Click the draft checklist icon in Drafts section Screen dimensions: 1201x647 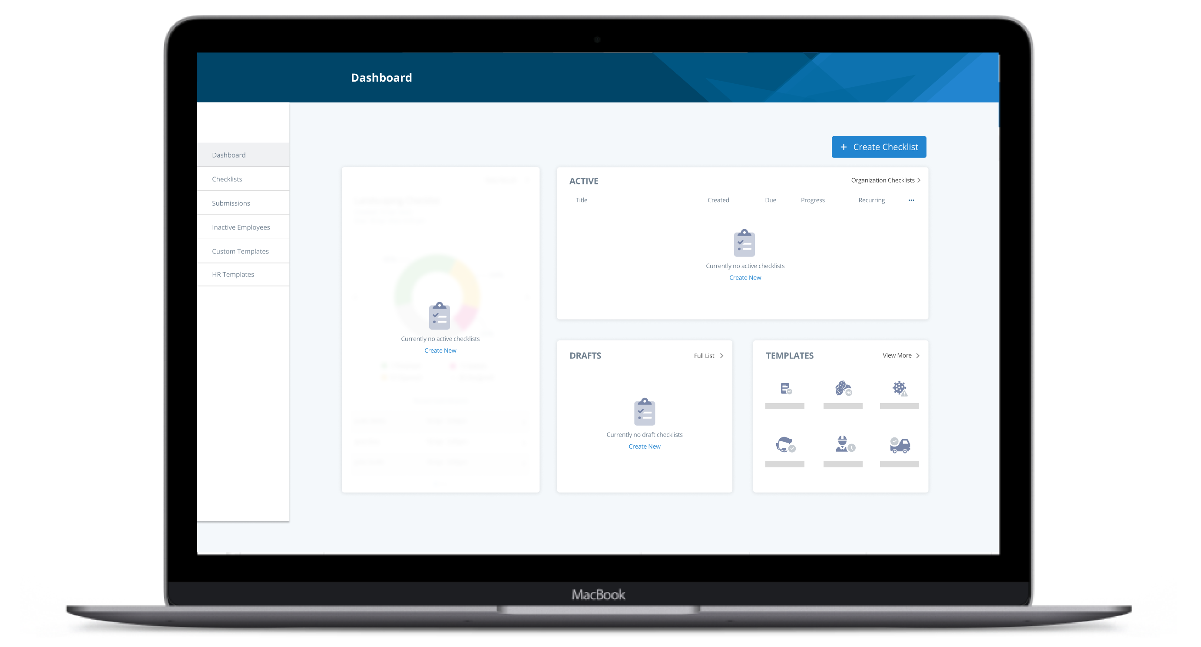click(645, 412)
